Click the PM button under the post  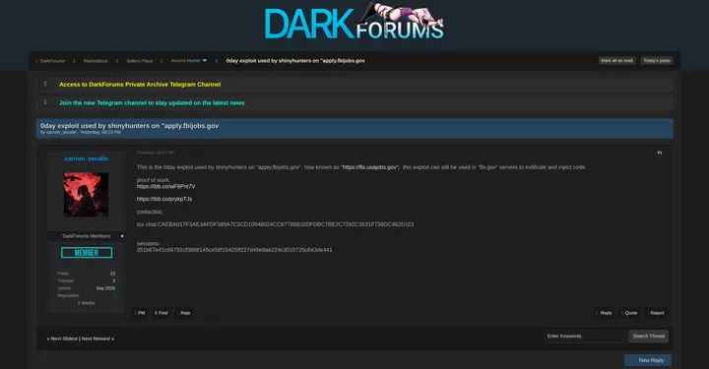[140, 313]
